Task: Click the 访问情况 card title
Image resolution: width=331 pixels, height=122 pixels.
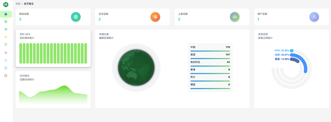Action: point(25,76)
